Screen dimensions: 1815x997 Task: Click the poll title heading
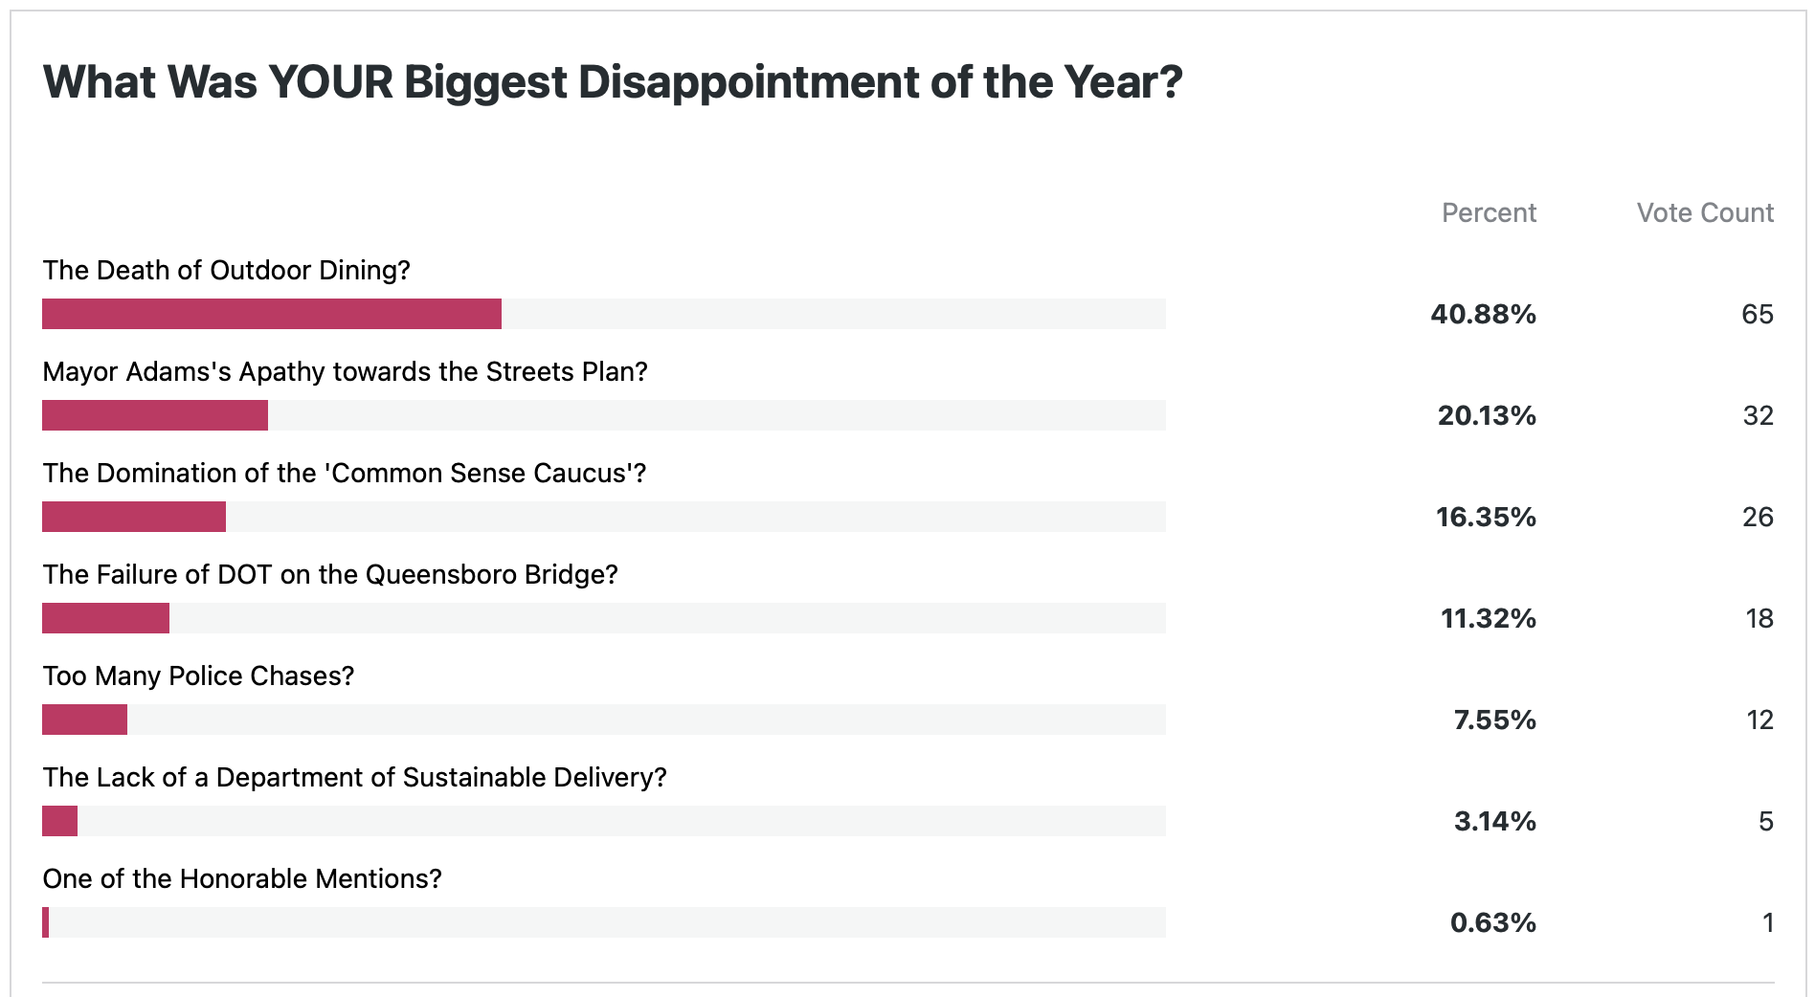click(x=613, y=82)
